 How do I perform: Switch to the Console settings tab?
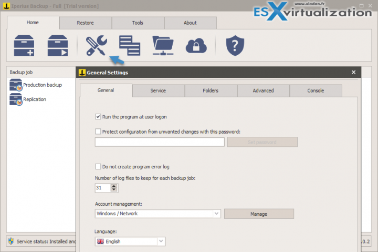316,90
